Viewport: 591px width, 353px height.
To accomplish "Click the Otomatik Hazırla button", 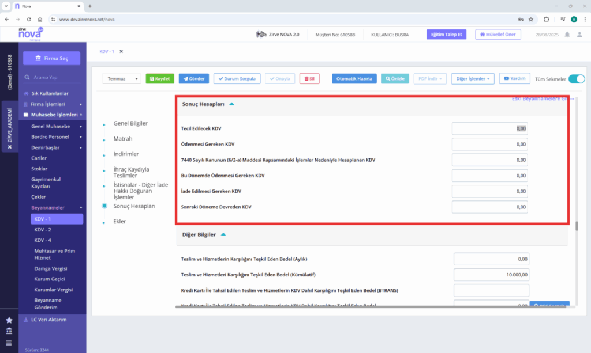I will 354,79.
